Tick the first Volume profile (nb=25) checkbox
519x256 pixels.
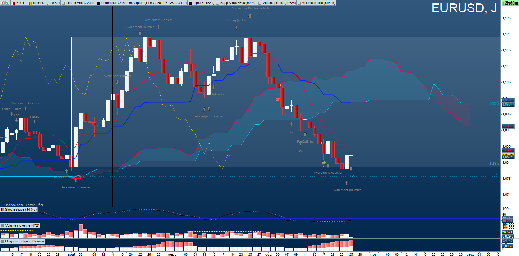pos(260,3)
